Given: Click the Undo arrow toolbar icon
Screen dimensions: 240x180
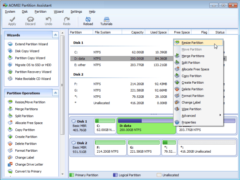Looking at the screenshot, I should 48,20.
